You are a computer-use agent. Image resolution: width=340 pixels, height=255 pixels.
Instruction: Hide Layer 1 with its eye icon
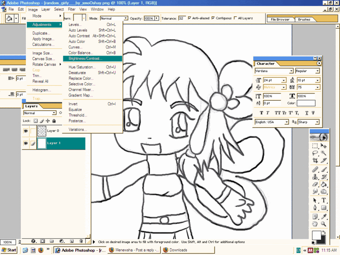[x=25, y=143]
